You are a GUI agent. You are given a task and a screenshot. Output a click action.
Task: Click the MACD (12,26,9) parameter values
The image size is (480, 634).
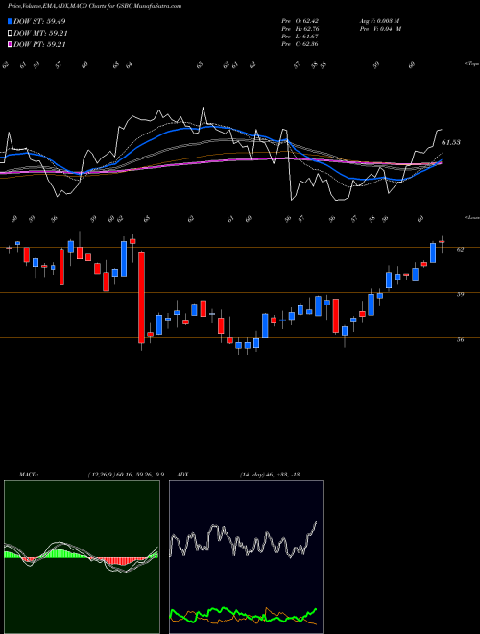click(125, 475)
